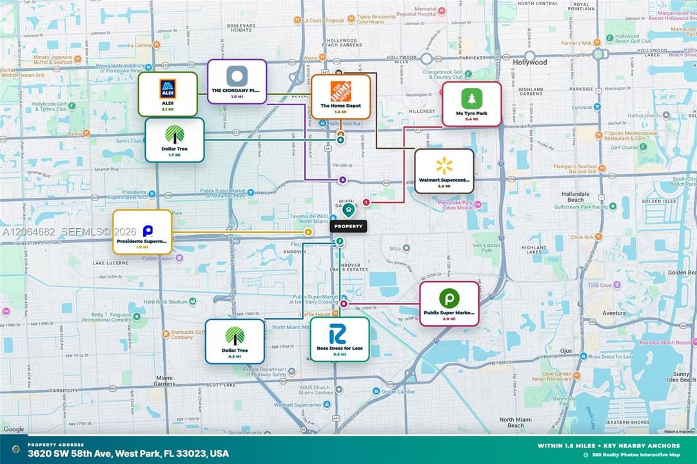Click Marenas Beach Resort pin

tap(694, 342)
